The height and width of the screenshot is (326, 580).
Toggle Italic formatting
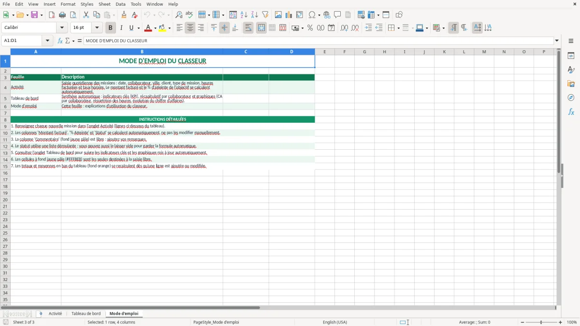(x=121, y=28)
